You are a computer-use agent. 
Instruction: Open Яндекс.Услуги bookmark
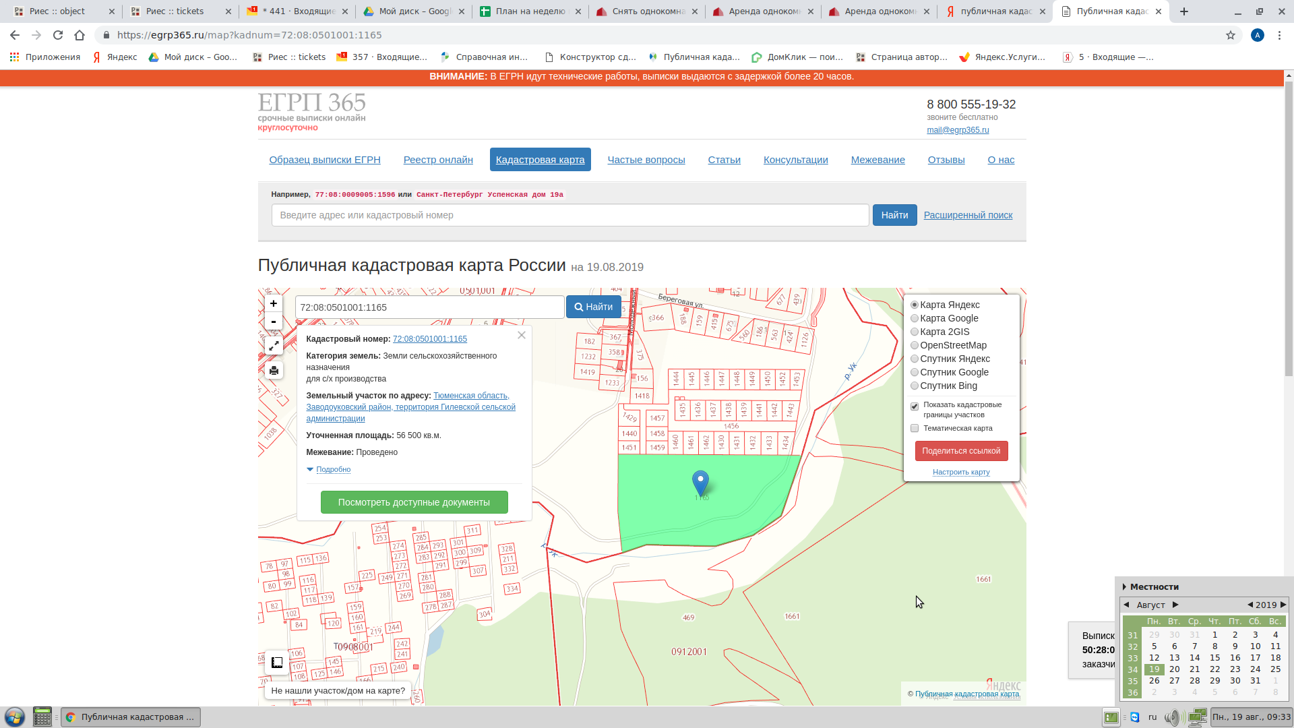(1002, 57)
